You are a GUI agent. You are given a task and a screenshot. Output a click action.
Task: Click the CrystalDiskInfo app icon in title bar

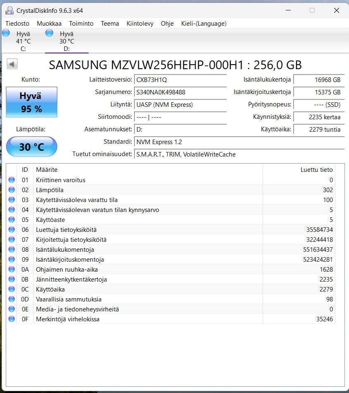pyautogui.click(x=10, y=10)
